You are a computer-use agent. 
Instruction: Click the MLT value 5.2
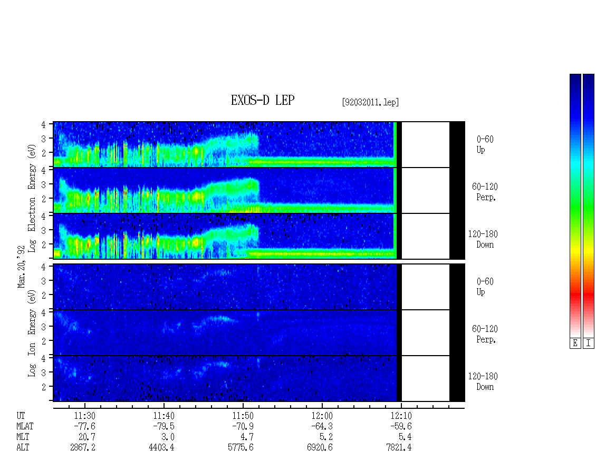pyautogui.click(x=326, y=437)
